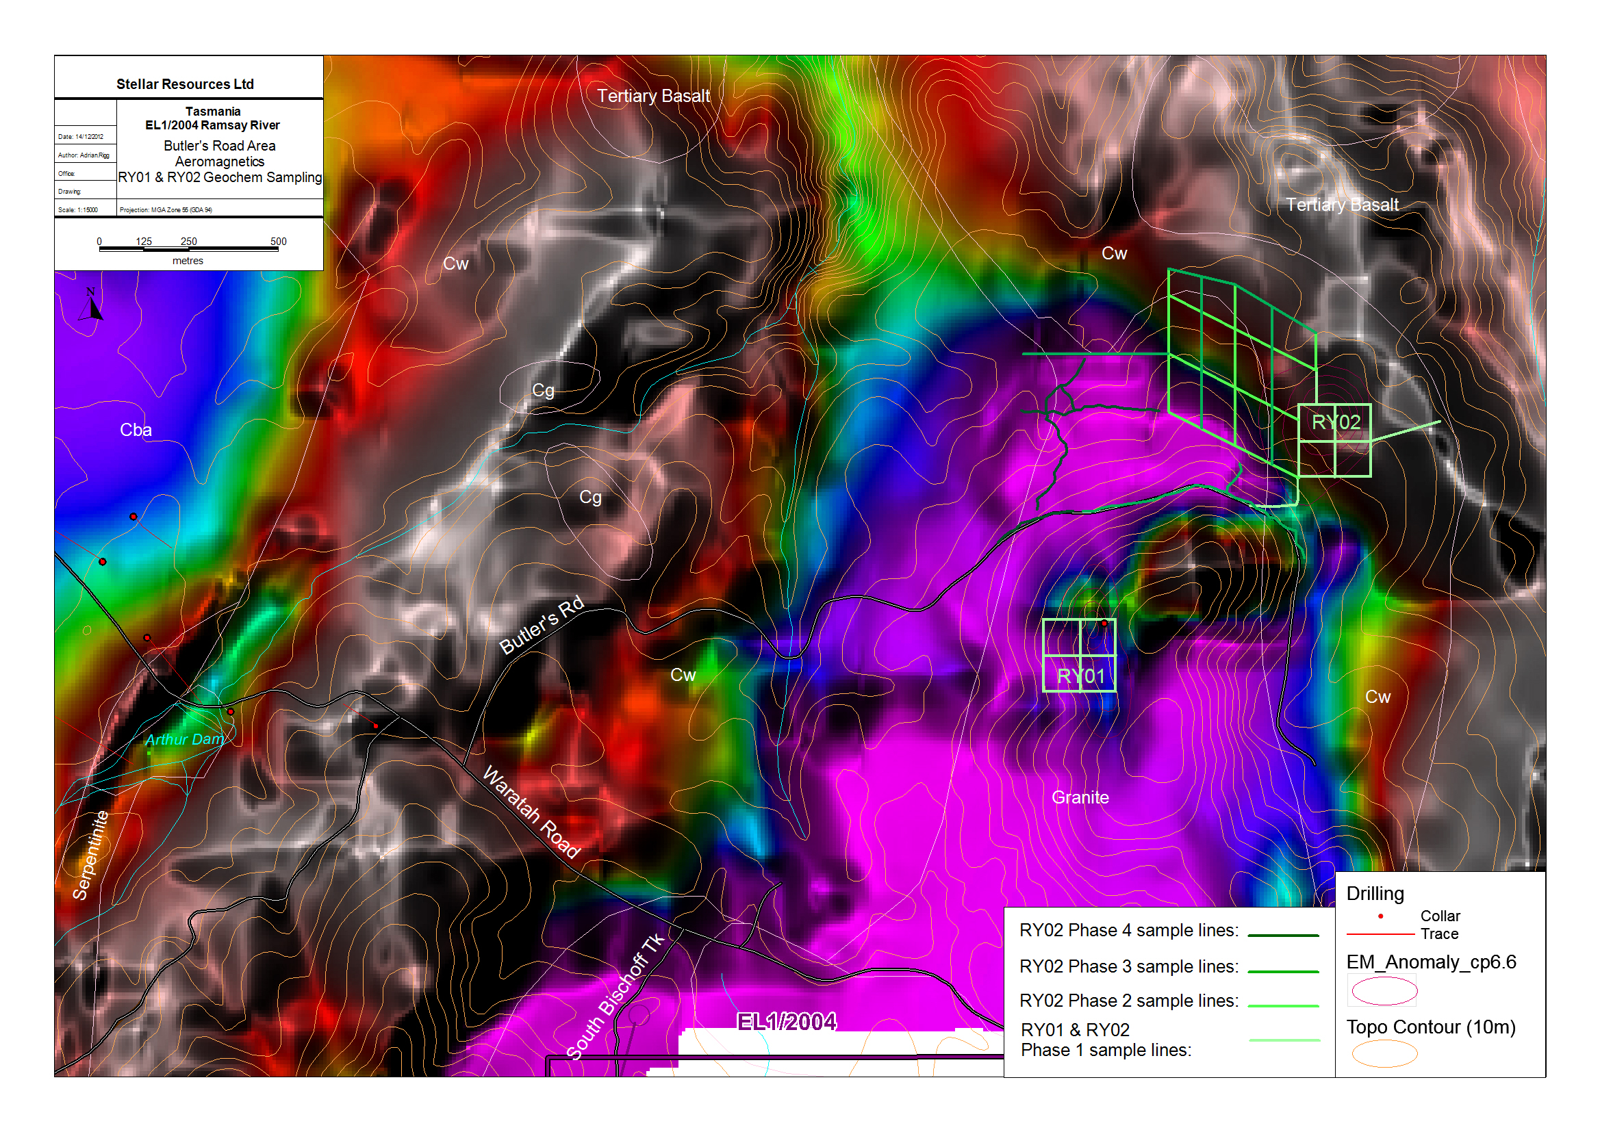Click the Phase 1 light green line swatch
Viewport: 1600px width, 1132px height.
point(1284,1040)
